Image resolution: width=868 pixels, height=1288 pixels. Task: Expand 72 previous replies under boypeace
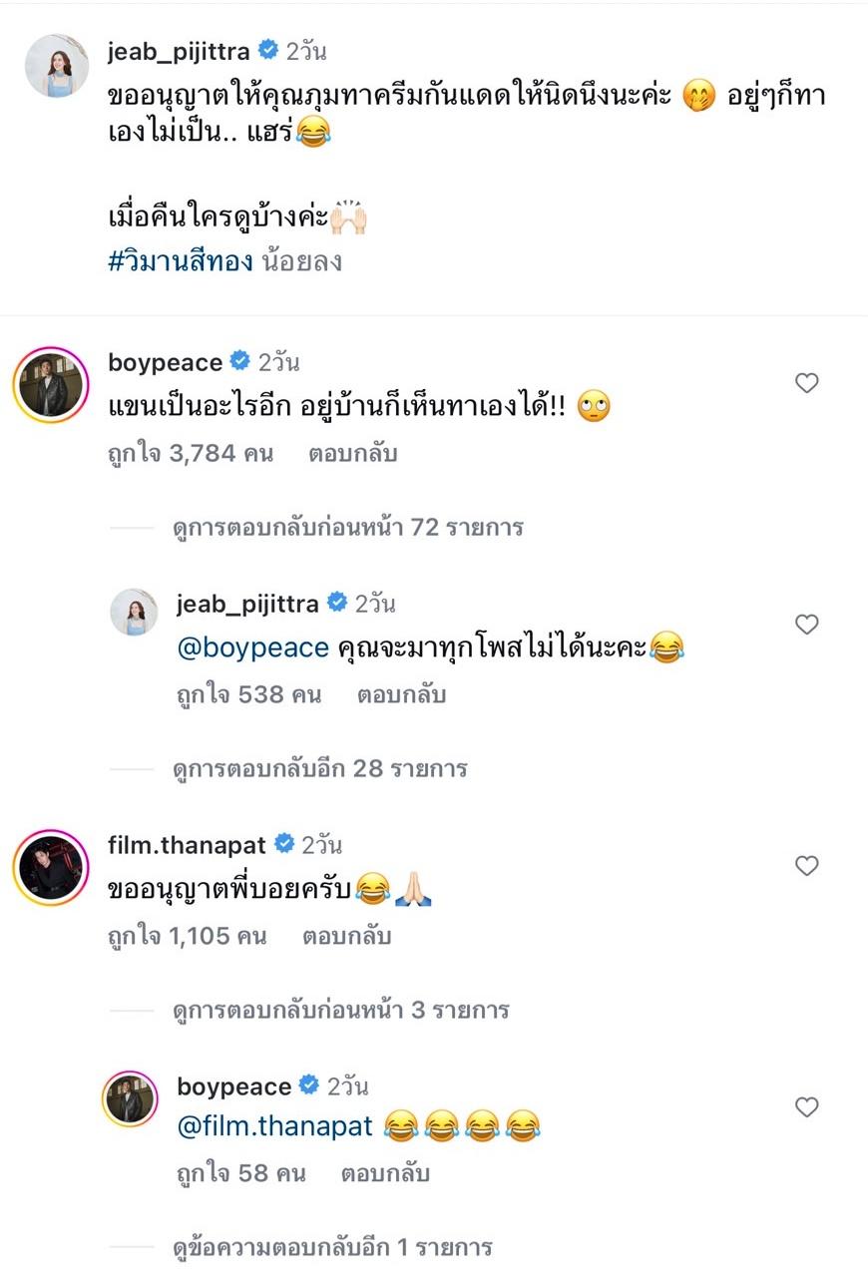(x=347, y=527)
